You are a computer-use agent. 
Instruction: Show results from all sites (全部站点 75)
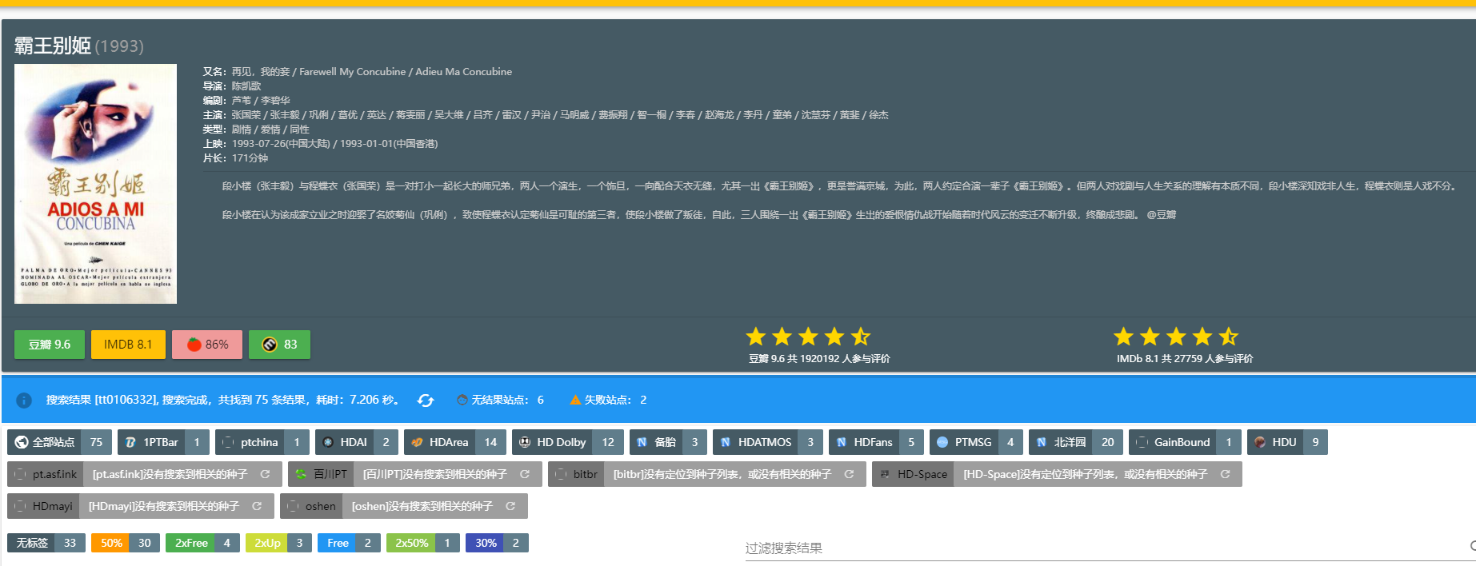59,442
